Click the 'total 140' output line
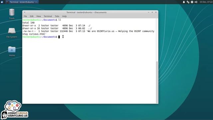Screen dimensions: 213x120 [28, 23]
